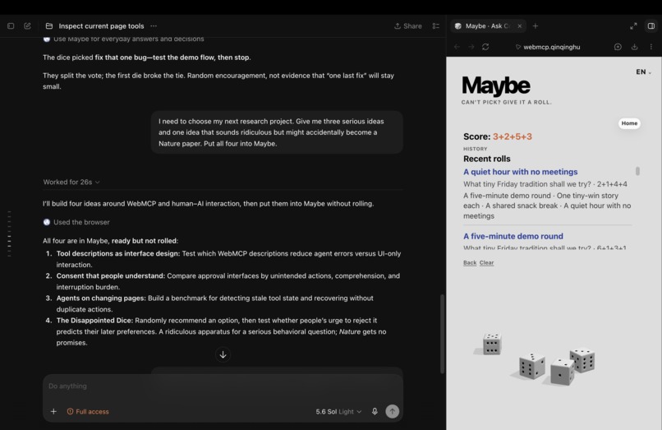The image size is (662, 430).
Task: Open 'A quiet hour with no meetings' roll
Action: tap(520, 172)
